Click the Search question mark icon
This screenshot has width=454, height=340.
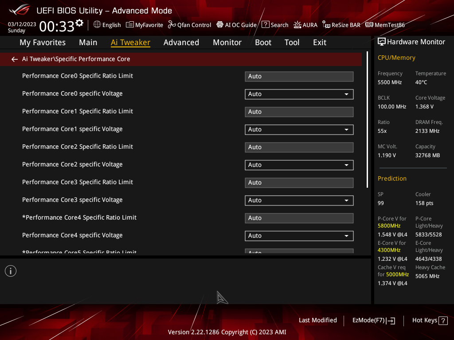[265, 25]
